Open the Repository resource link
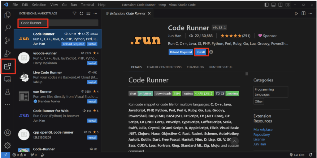The height and width of the screenshot is (158, 317). click(x=262, y=135)
